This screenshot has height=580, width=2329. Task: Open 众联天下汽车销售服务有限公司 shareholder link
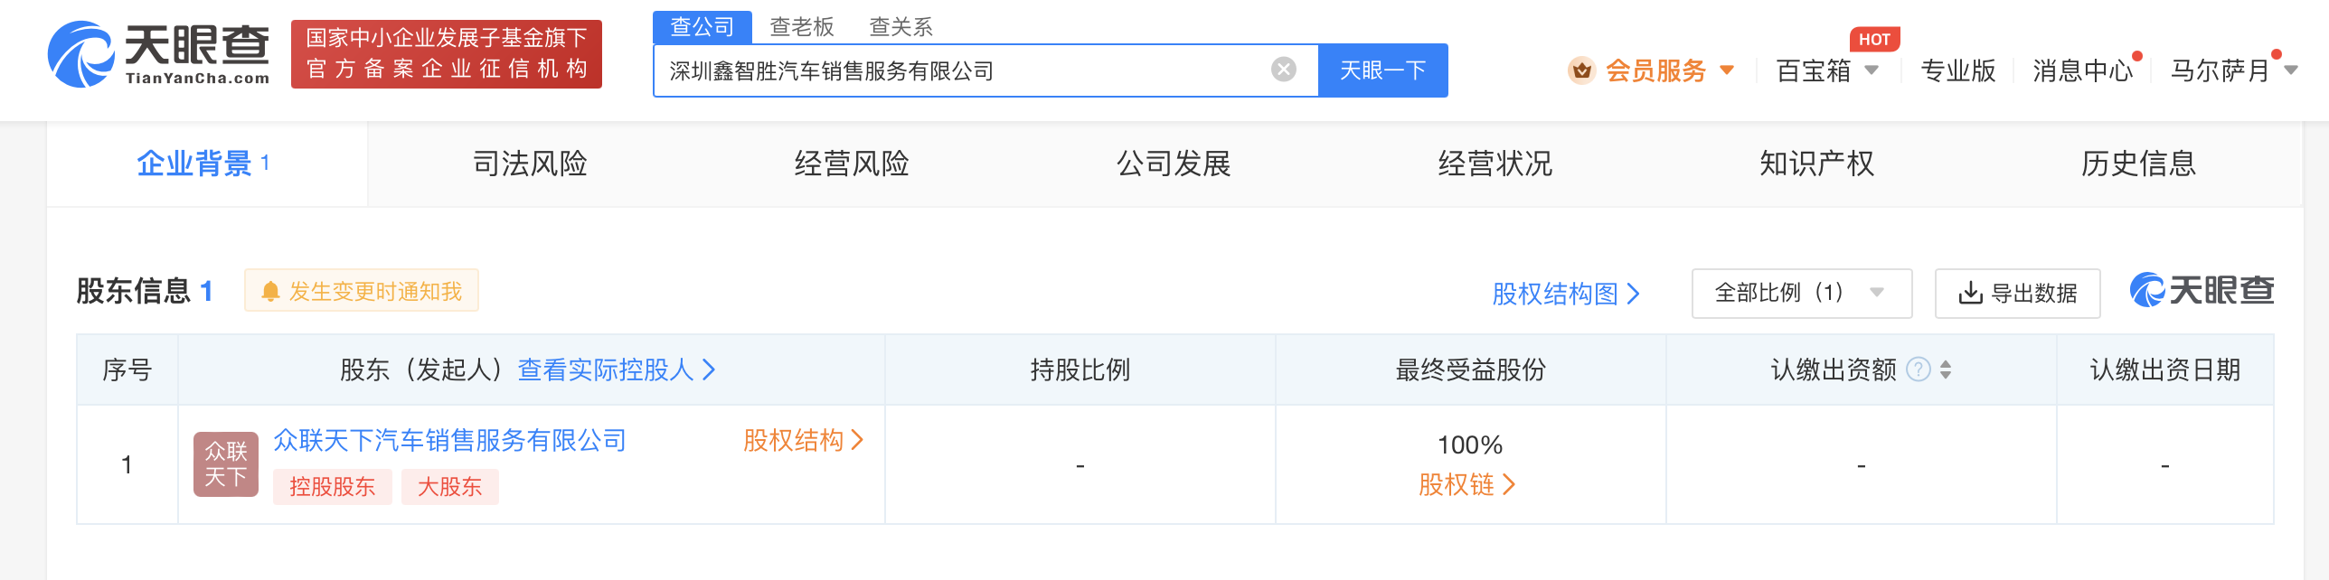(x=450, y=440)
